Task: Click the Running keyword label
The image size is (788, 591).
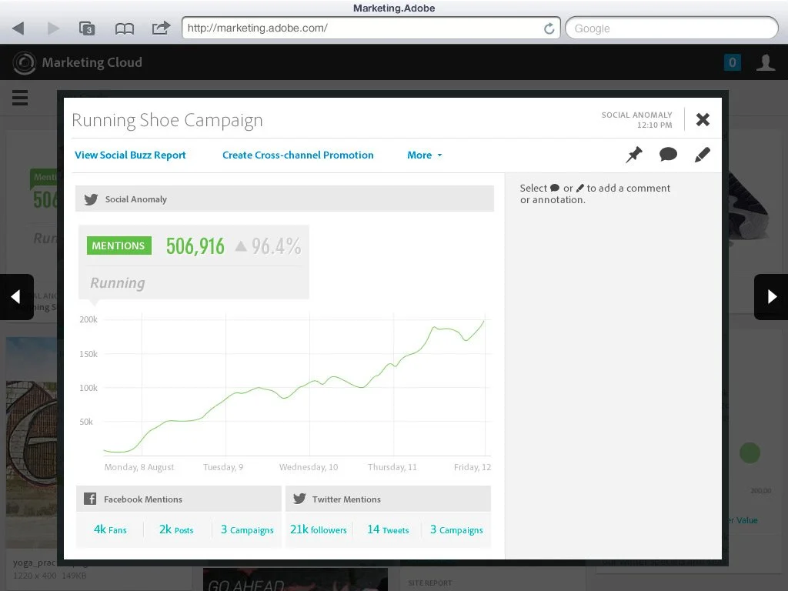Action: click(118, 283)
